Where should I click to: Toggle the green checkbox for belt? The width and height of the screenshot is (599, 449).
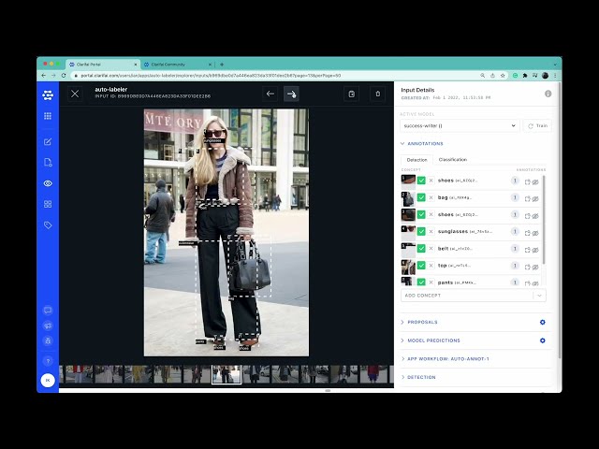pyautogui.click(x=421, y=249)
